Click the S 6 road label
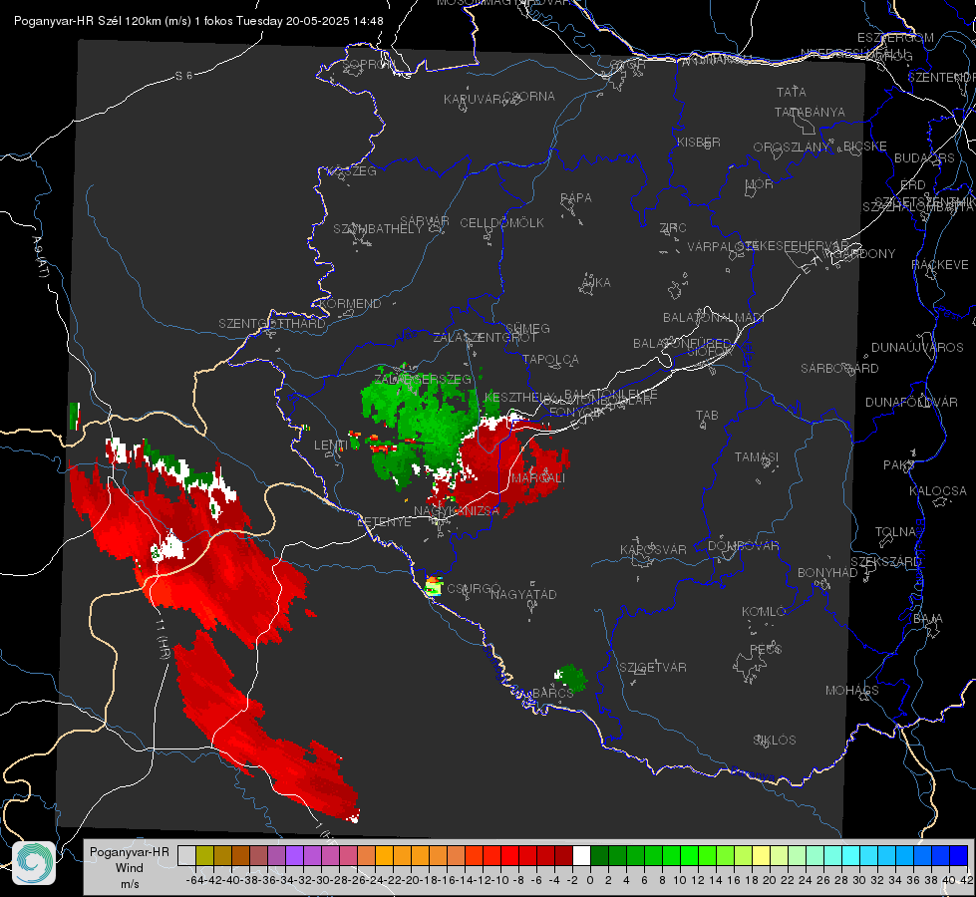 pyautogui.click(x=183, y=76)
